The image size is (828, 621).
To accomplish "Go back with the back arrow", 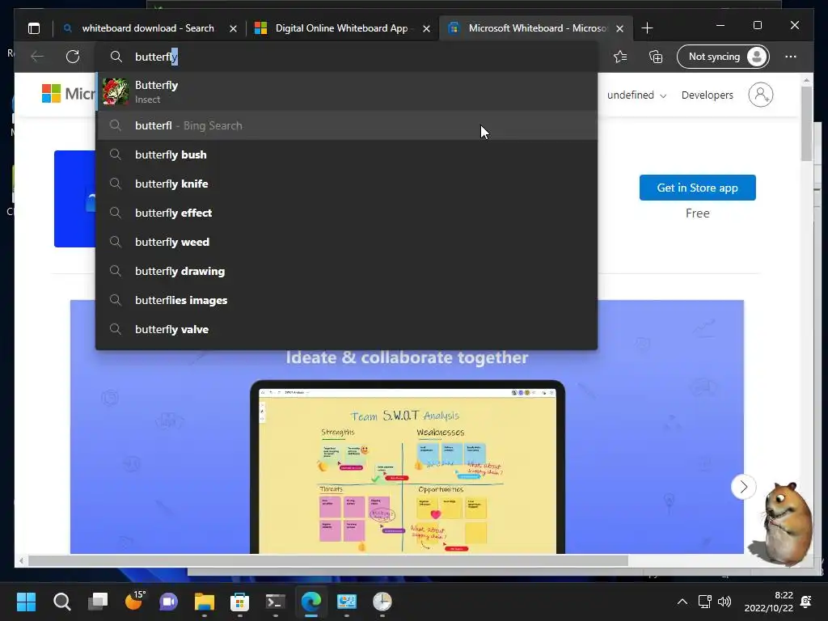I will [37, 57].
